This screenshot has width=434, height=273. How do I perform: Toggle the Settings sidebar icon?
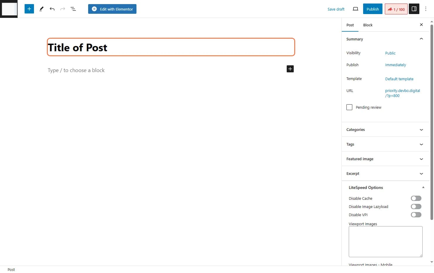tap(414, 9)
